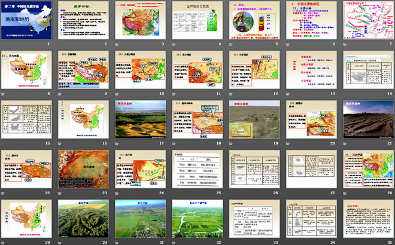
Task: Select slide 21 dark dune sunset photo
Action: coord(367,119)
